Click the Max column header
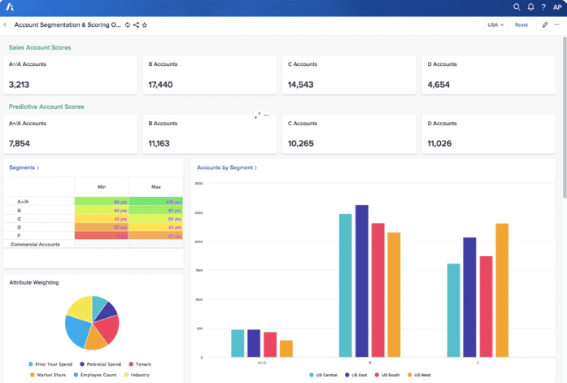The image size is (567, 383). [156, 187]
